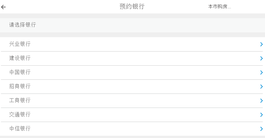
Task: Click the chevron arrow beside 兴业银行
Action: 261,45
